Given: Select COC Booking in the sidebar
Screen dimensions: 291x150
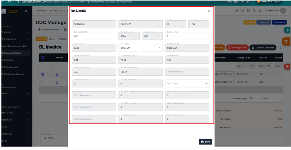Looking at the screenshot, I should (x=7, y=60).
